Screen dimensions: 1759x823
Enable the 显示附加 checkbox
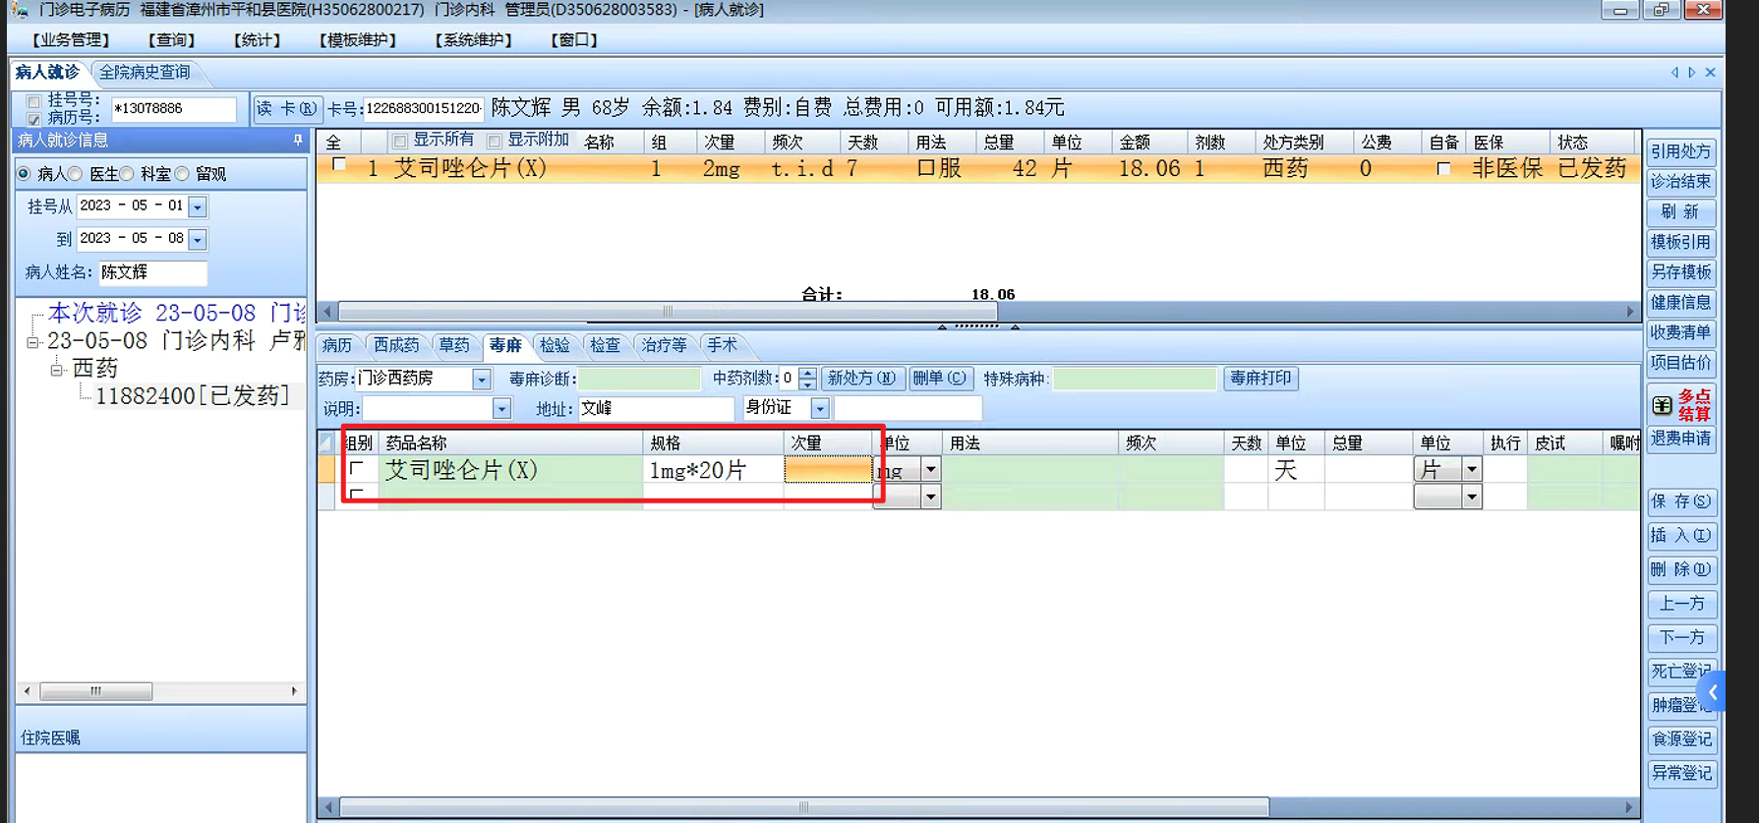pos(495,142)
